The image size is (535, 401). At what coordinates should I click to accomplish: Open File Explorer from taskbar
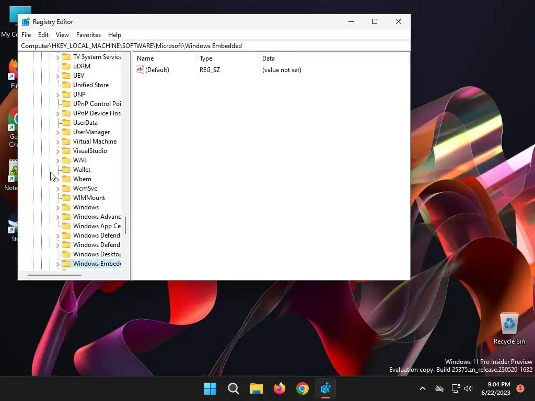coord(256,388)
